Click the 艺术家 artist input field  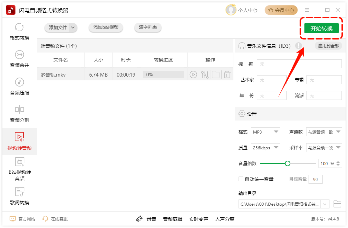tap(272, 80)
